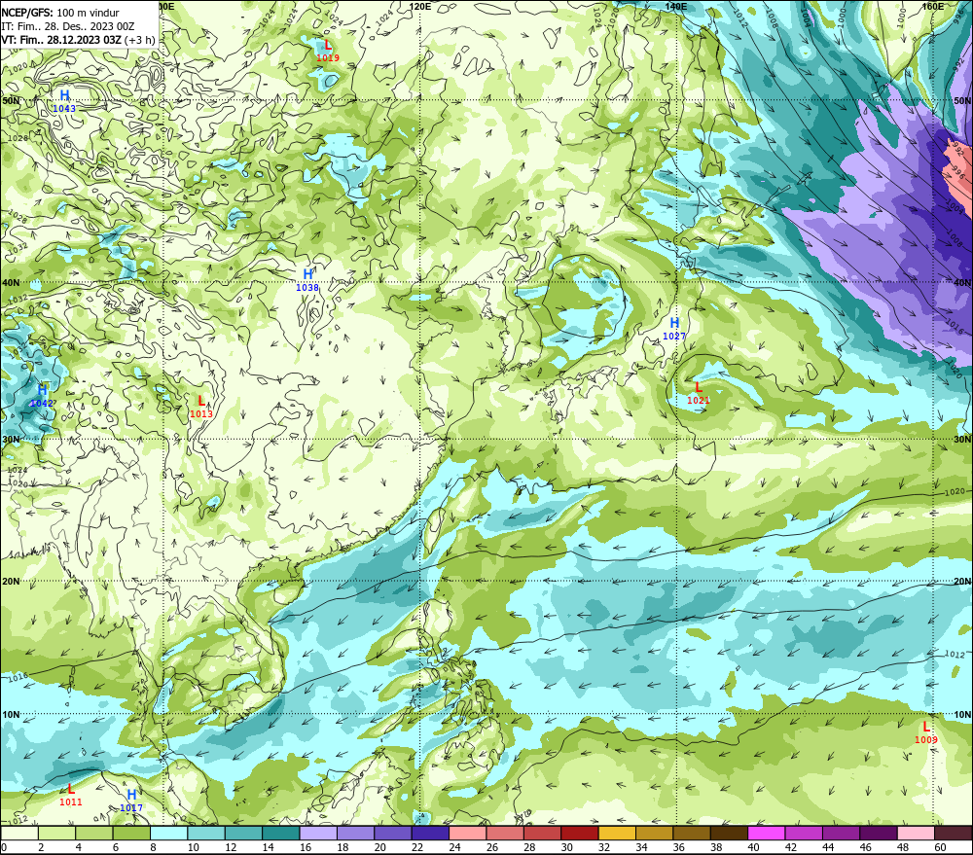Click the pale pink legend swatch at 48
The width and height of the screenshot is (973, 855).
[x=916, y=833]
